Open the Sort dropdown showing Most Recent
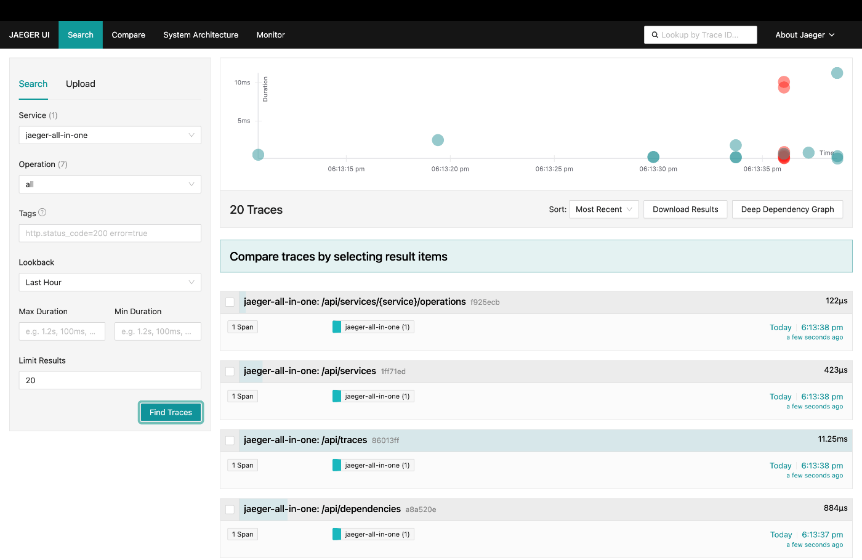The height and width of the screenshot is (560, 862). point(604,209)
